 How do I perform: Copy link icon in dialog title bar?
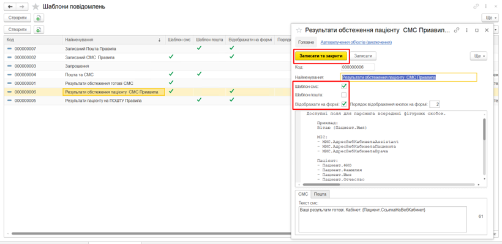[457, 30]
